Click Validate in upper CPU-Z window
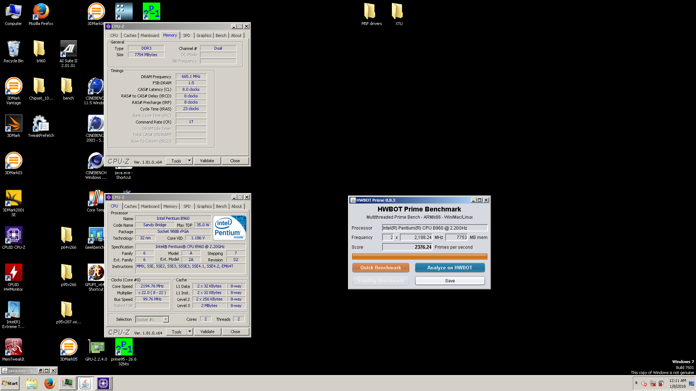 click(207, 161)
